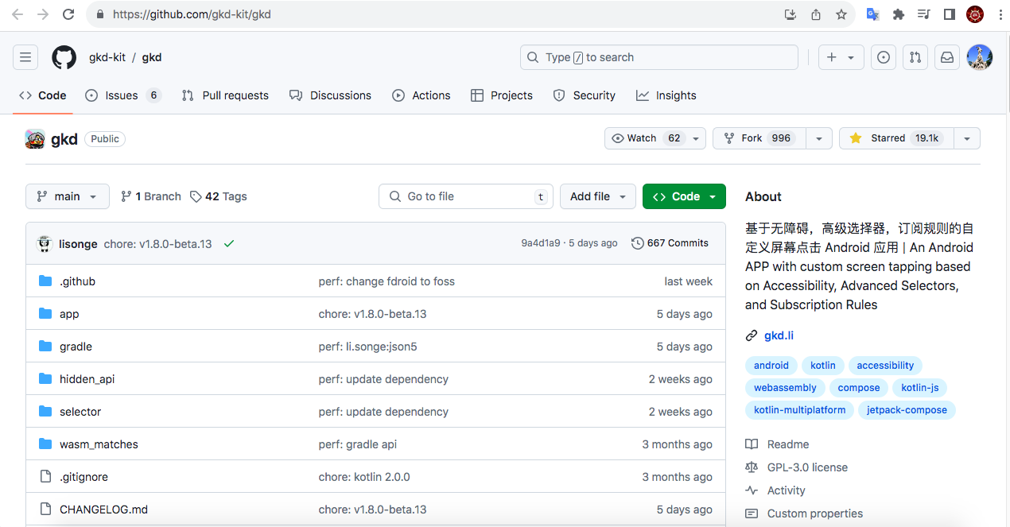Open the star lists dropdown arrow

pos(967,138)
